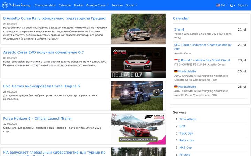Open the Assetto Corsa EVO 0.7 article

point(43,52)
